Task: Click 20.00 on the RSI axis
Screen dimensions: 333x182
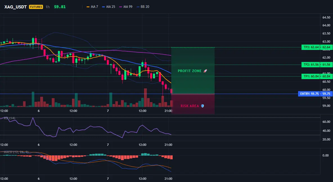Action: 327,139
